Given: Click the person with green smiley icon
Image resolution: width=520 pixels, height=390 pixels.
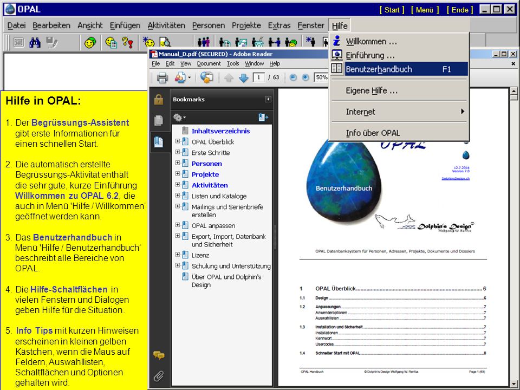Looking at the screenshot, I should tap(291, 42).
